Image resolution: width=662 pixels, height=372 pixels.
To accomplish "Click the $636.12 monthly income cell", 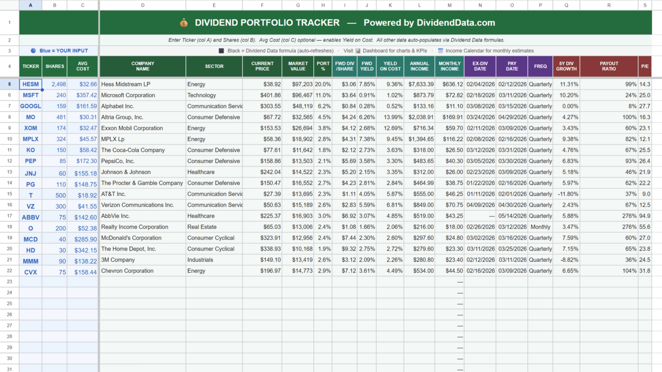I will (449, 84).
